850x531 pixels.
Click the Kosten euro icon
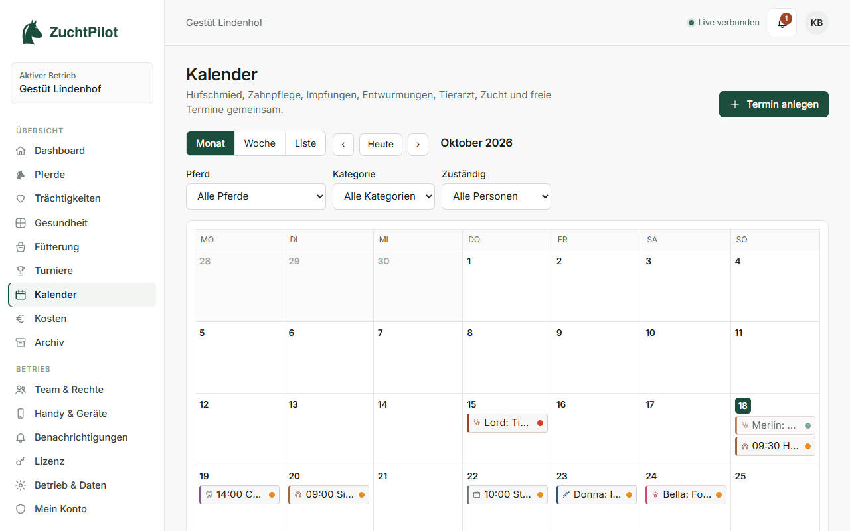click(x=21, y=319)
